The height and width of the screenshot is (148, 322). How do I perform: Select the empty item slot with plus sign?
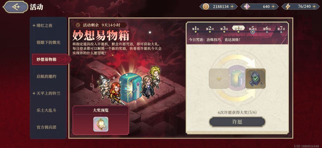(219, 78)
